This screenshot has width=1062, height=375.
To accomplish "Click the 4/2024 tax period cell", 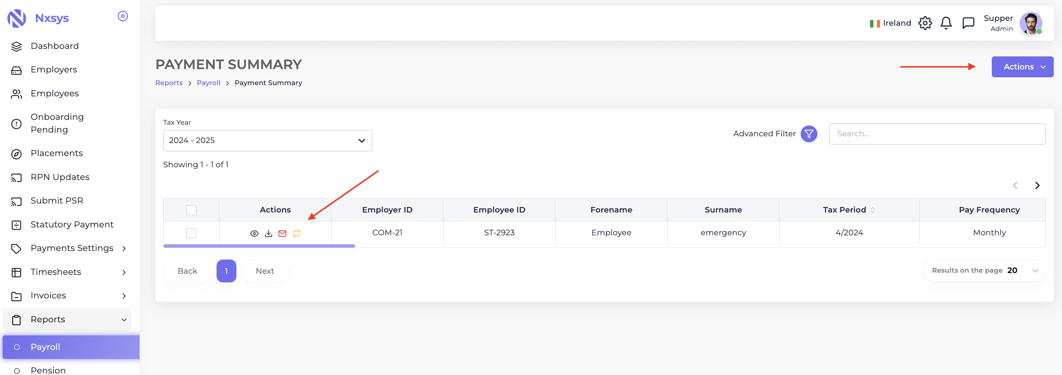I will [x=849, y=233].
